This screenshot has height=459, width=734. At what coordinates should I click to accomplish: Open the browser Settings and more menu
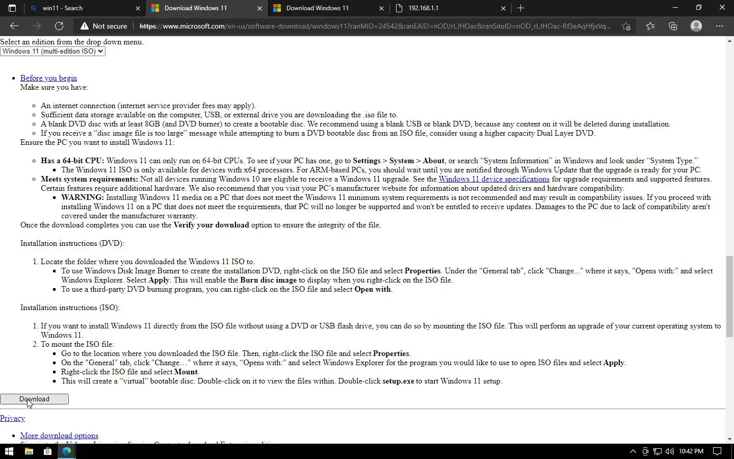pos(720,26)
